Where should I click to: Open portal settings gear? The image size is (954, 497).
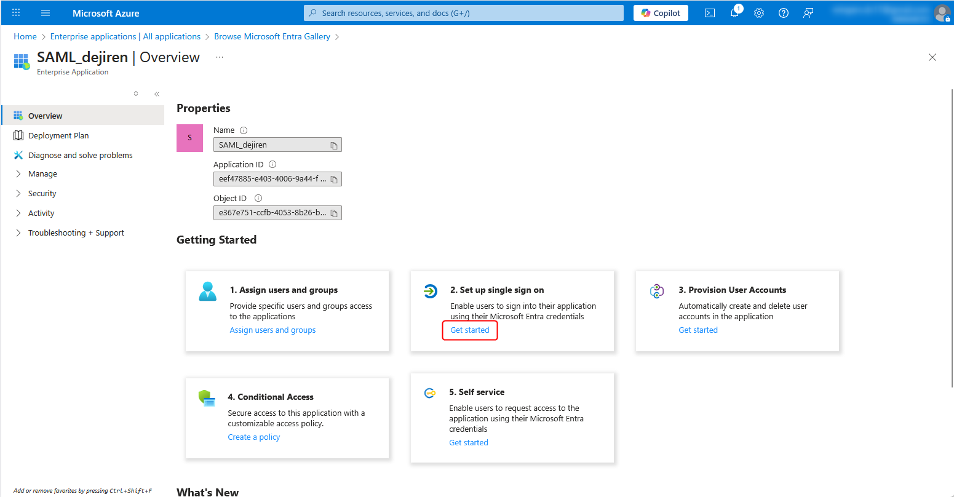pos(759,13)
